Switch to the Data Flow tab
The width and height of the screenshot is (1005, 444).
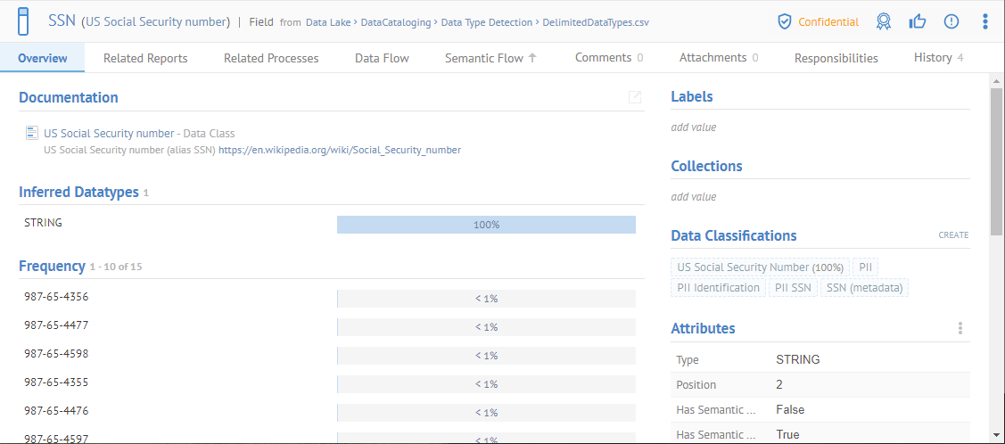pyautogui.click(x=382, y=58)
